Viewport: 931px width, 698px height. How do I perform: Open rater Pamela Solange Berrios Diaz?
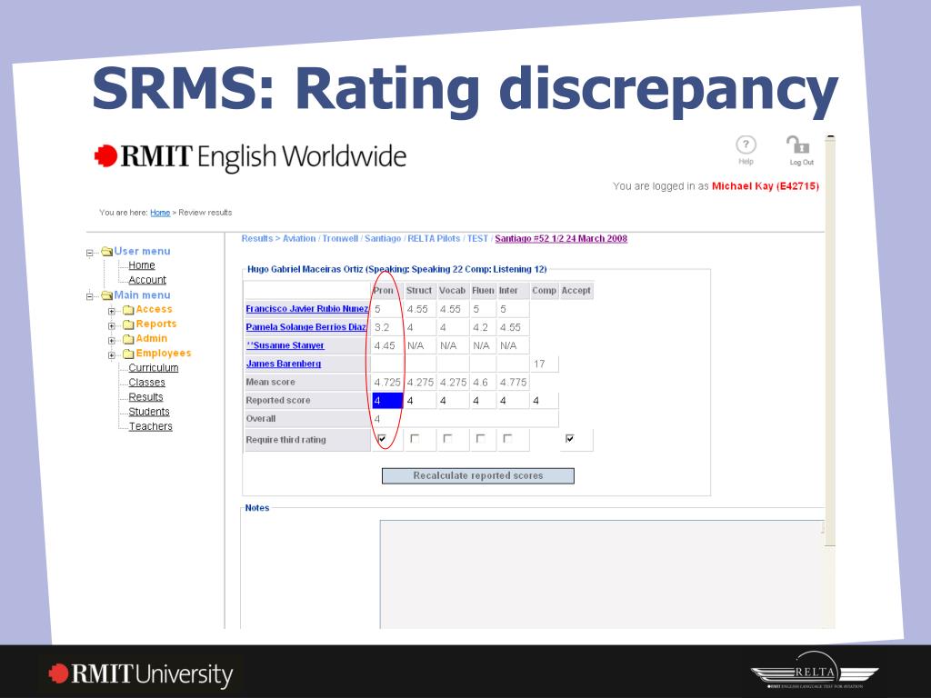click(x=306, y=327)
